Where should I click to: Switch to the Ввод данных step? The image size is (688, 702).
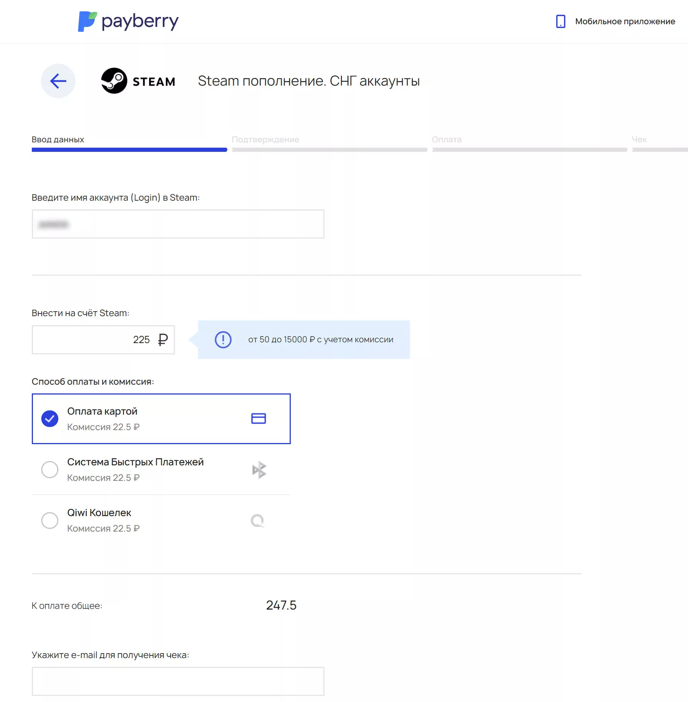click(58, 139)
